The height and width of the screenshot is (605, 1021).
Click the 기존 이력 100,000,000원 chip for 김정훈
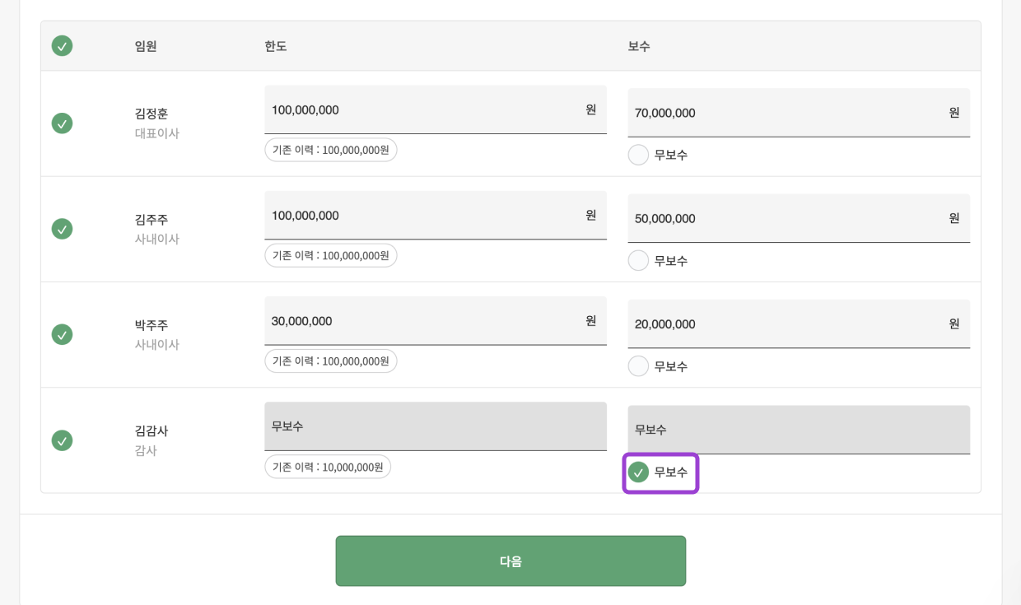330,150
